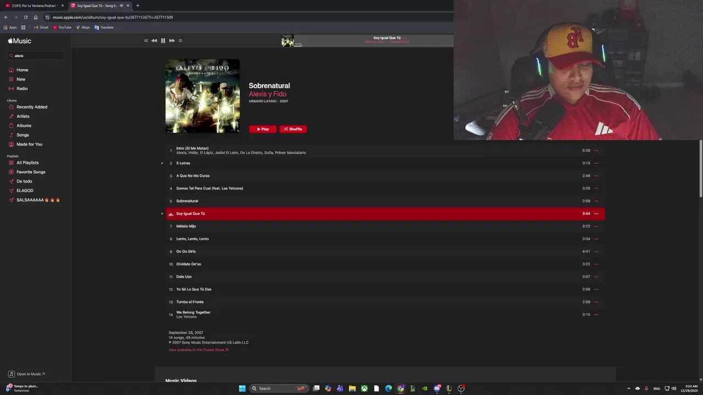Open Discord from the taskbar
Image resolution: width=703 pixels, height=395 pixels.
[437, 388]
